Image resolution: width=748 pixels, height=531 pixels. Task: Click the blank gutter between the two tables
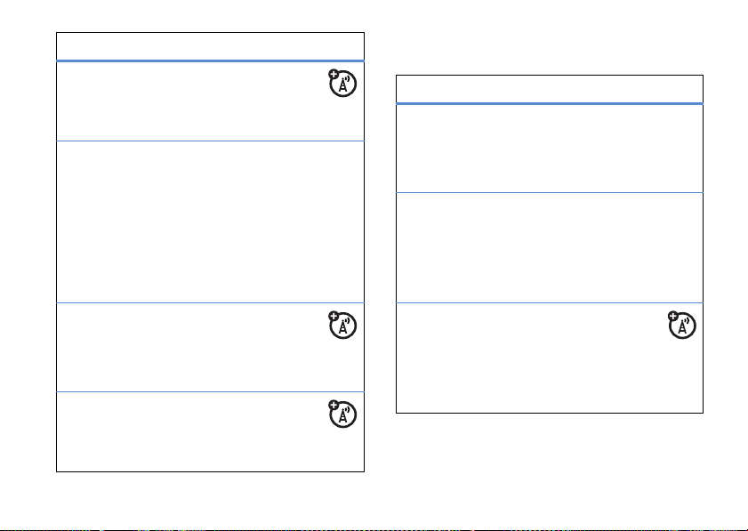point(380,267)
